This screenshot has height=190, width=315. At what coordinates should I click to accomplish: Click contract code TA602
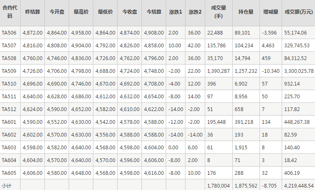9,135
